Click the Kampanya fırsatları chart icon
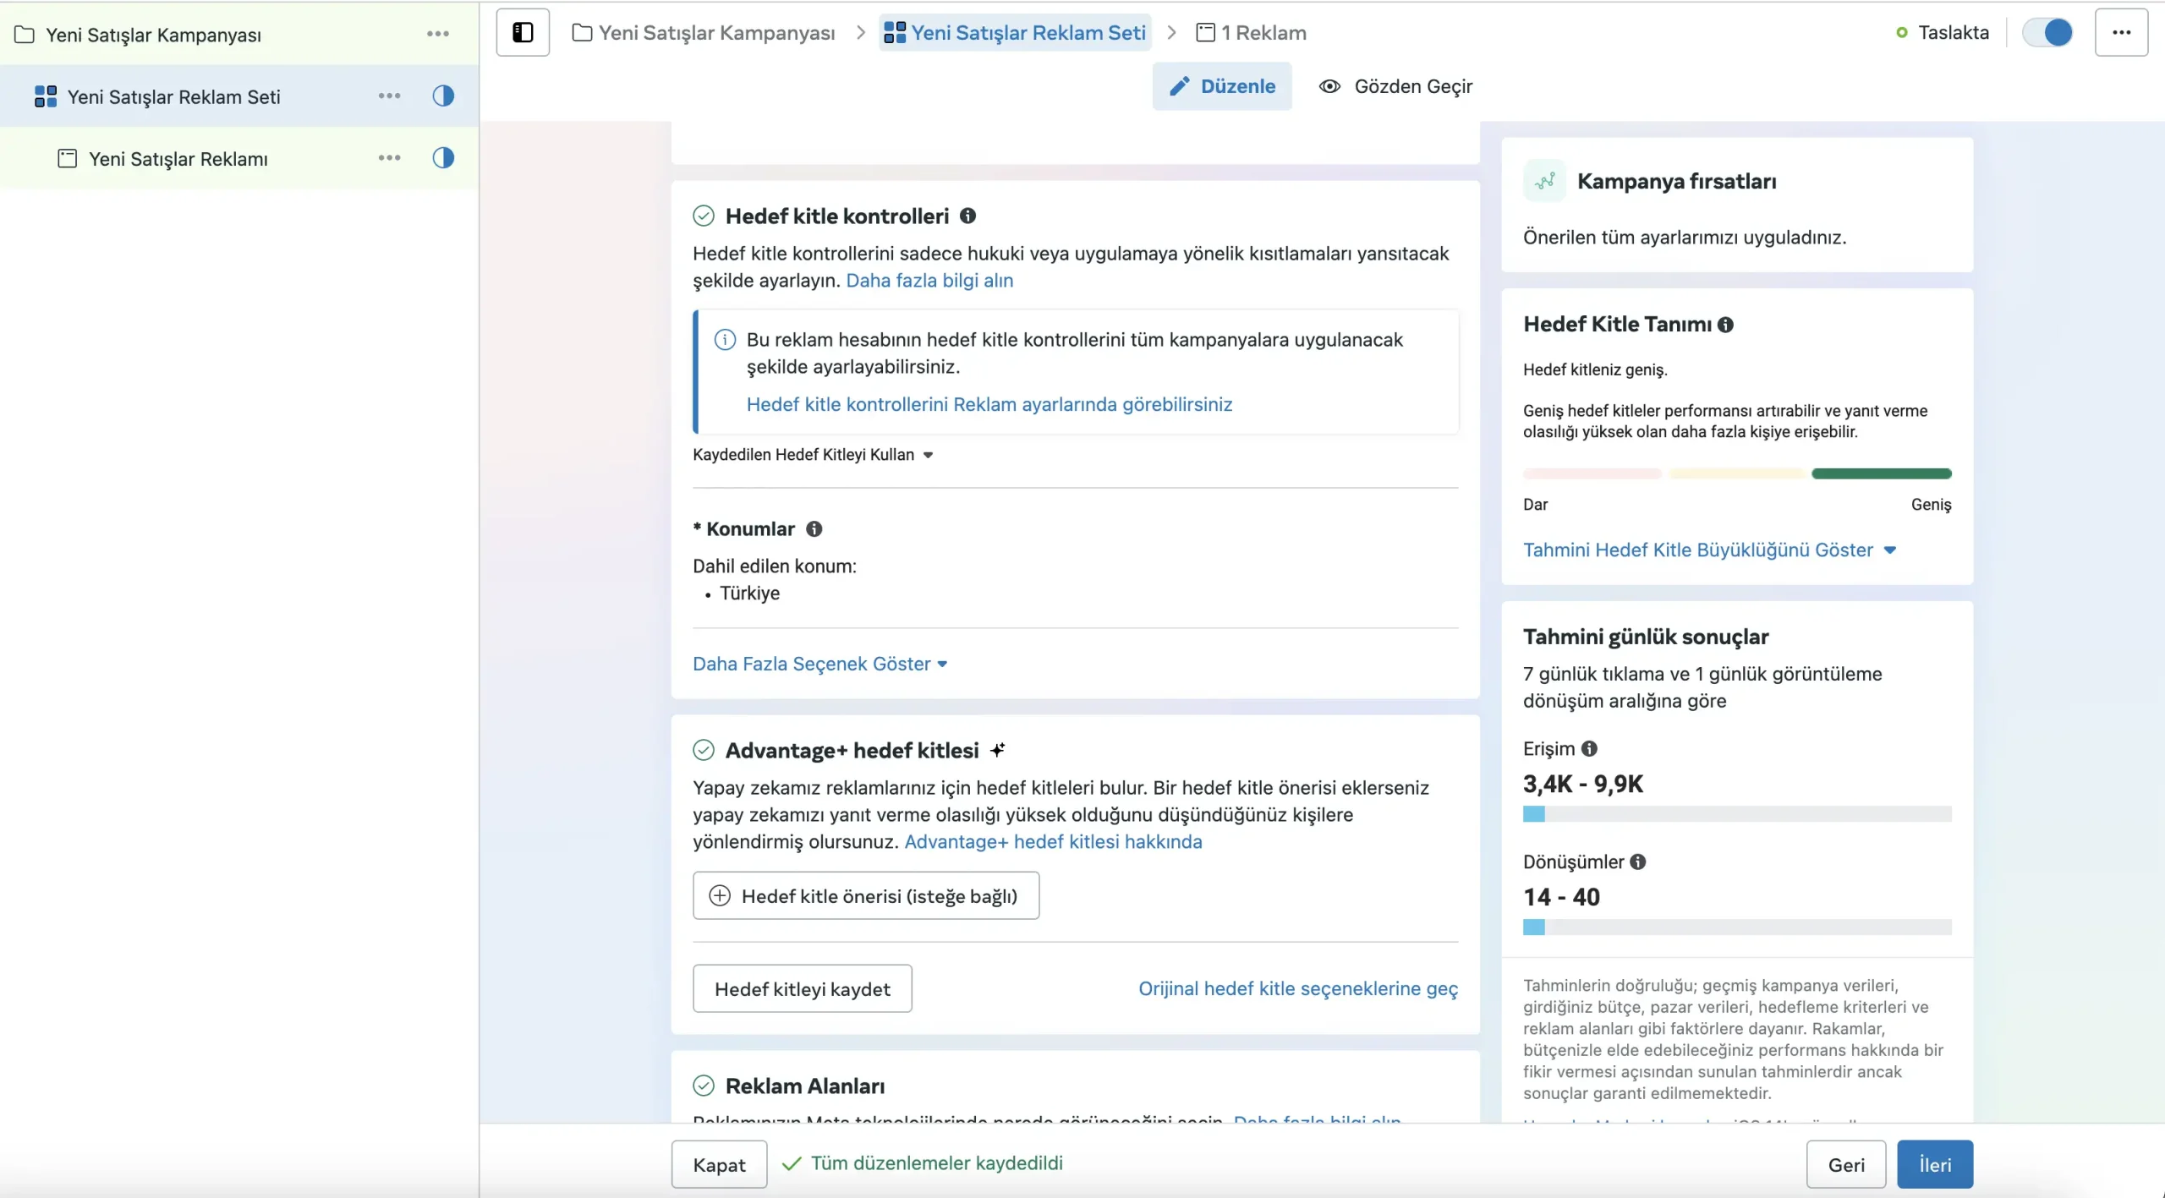 click(1544, 181)
